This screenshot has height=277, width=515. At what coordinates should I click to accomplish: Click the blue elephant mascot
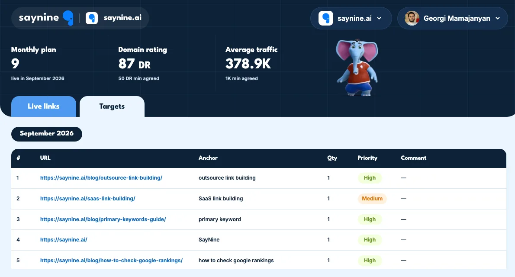click(357, 68)
